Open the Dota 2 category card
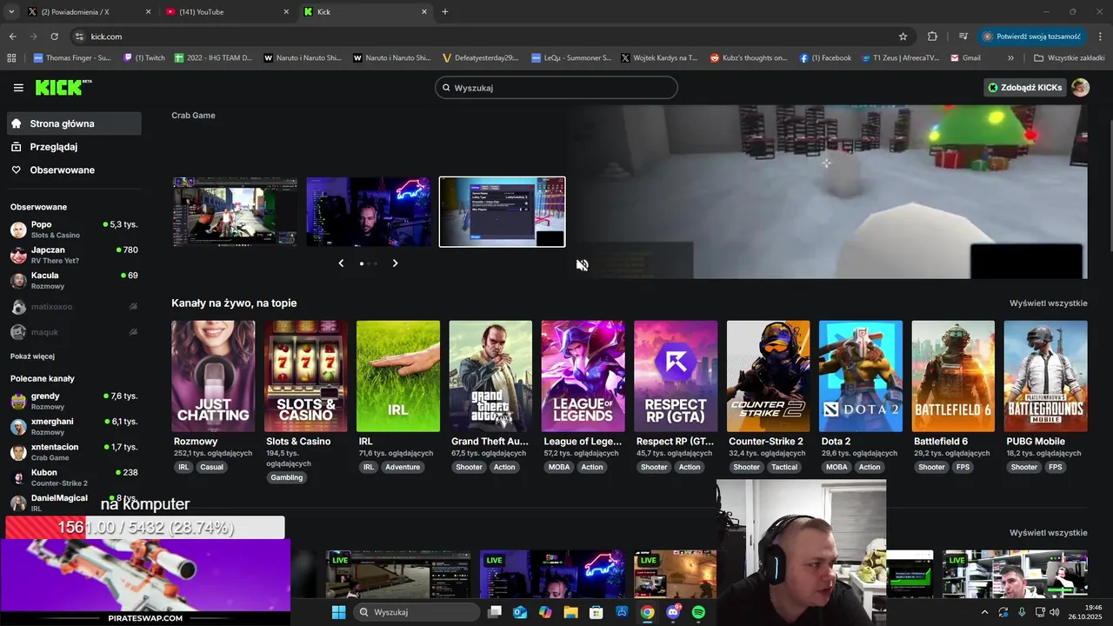Viewport: 1113px width, 626px height. (861, 376)
